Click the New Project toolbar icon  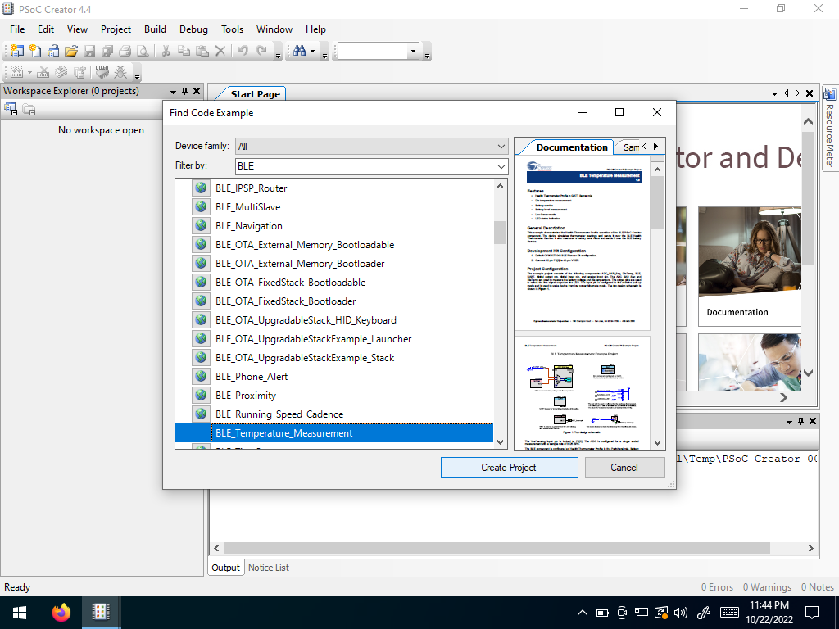(x=17, y=52)
